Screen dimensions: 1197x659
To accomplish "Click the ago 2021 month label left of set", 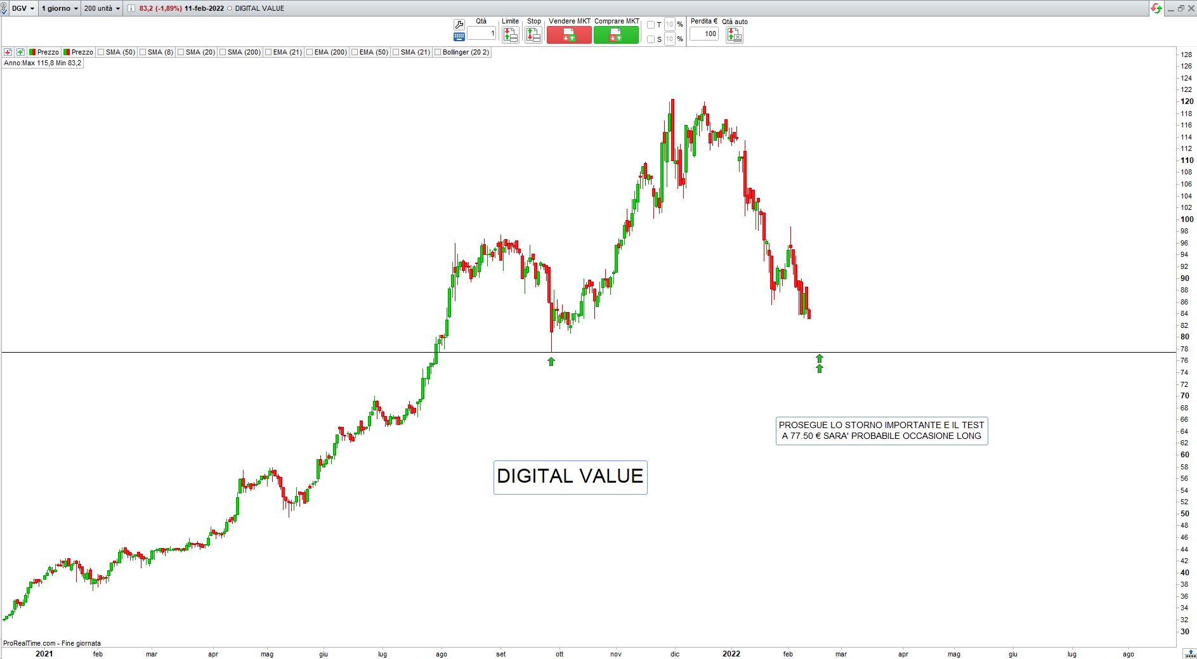I will point(442,654).
